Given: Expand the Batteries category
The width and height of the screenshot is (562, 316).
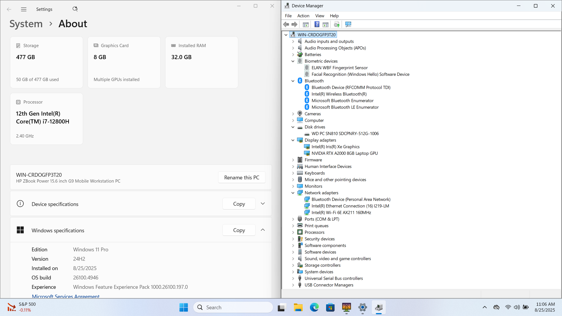Looking at the screenshot, I should coord(293,54).
